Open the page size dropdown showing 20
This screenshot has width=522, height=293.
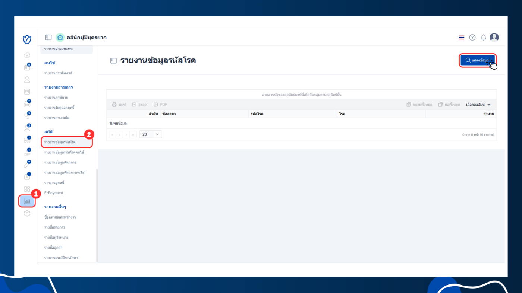[151, 134]
